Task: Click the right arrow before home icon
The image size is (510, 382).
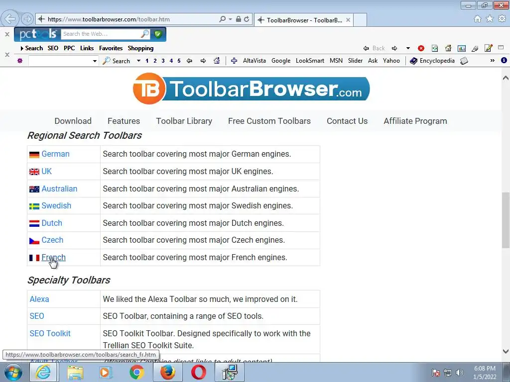Action: 203,61
